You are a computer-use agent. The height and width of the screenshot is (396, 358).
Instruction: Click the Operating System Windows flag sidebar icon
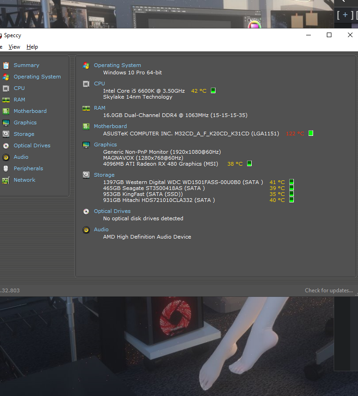6,77
